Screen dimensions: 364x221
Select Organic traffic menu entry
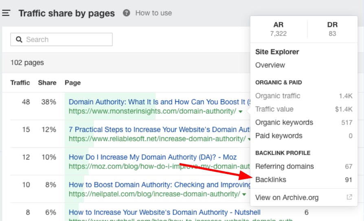(x=304, y=96)
